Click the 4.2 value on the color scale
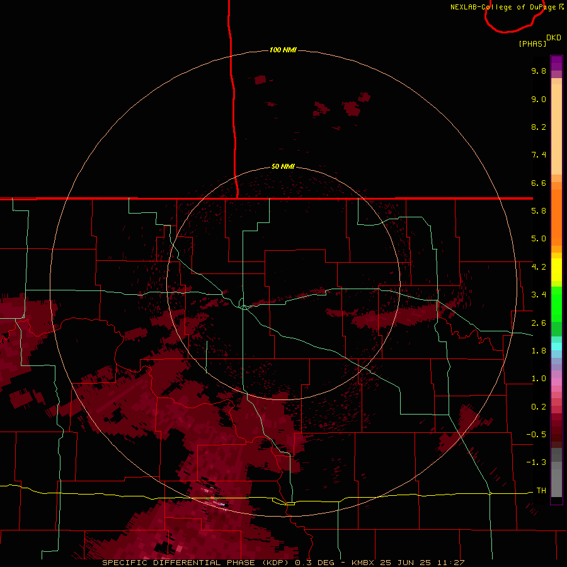The width and height of the screenshot is (567, 567). click(539, 267)
